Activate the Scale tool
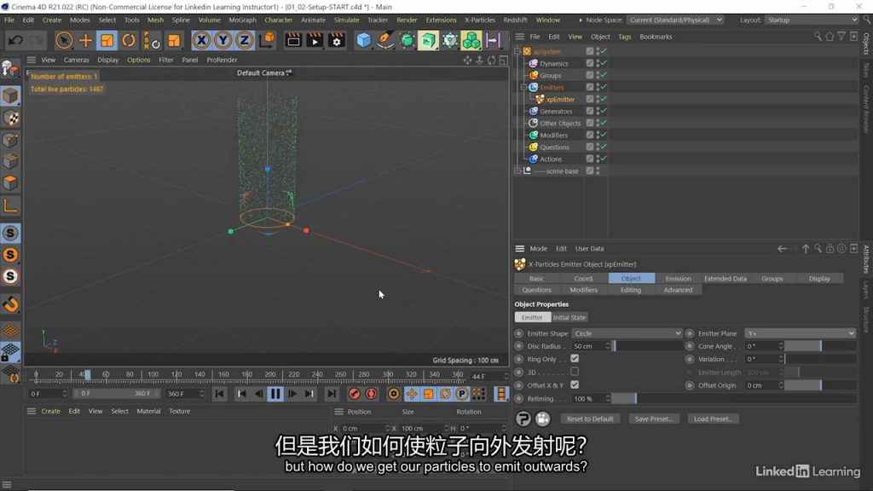 point(107,40)
